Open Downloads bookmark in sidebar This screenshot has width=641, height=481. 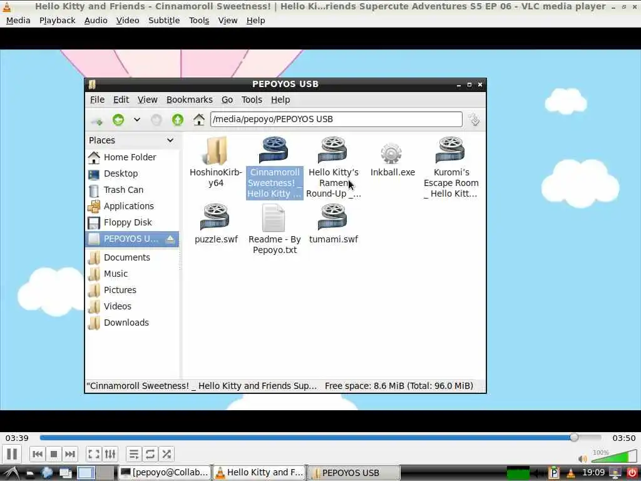click(x=131, y=323)
